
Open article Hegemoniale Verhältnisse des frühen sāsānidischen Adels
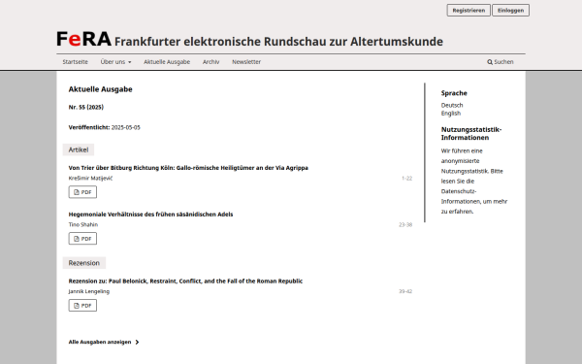150,215
